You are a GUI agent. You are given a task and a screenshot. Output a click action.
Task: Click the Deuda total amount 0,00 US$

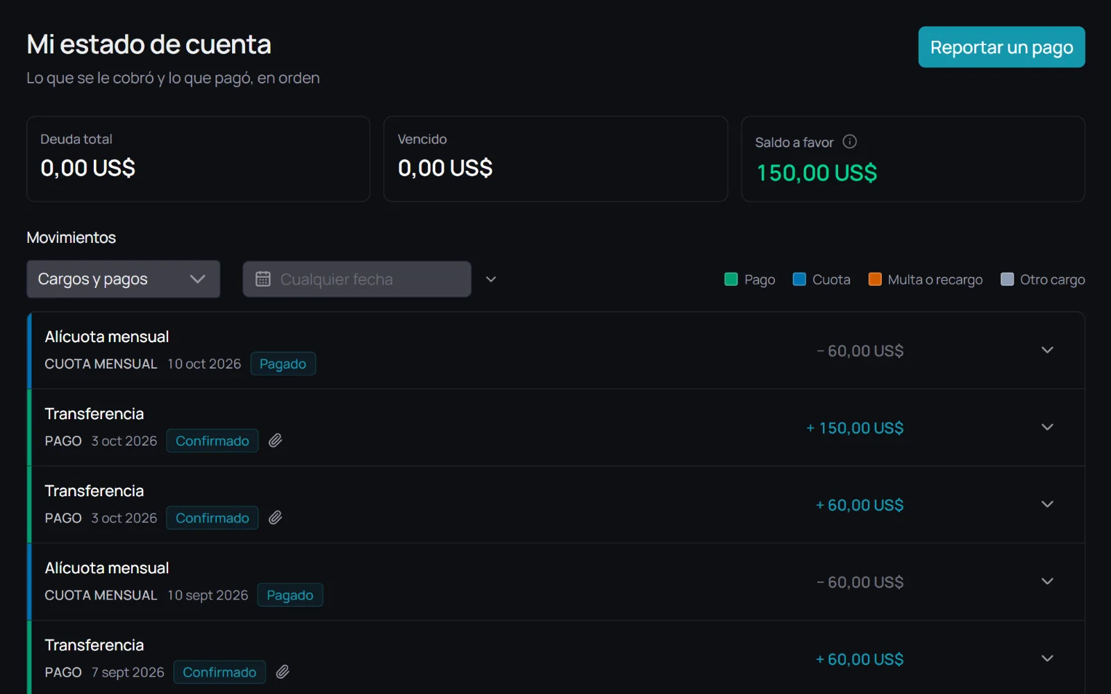click(x=87, y=168)
